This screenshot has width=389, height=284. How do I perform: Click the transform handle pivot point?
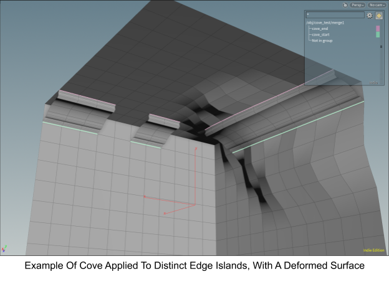[x=196, y=204]
